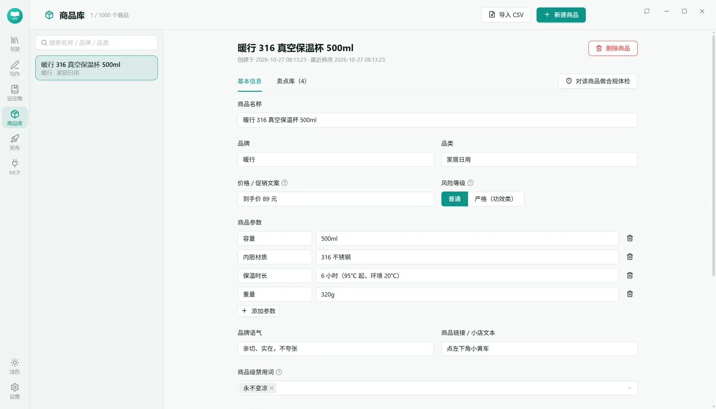Select 普通 risk level
The width and height of the screenshot is (716, 409).
(x=455, y=199)
